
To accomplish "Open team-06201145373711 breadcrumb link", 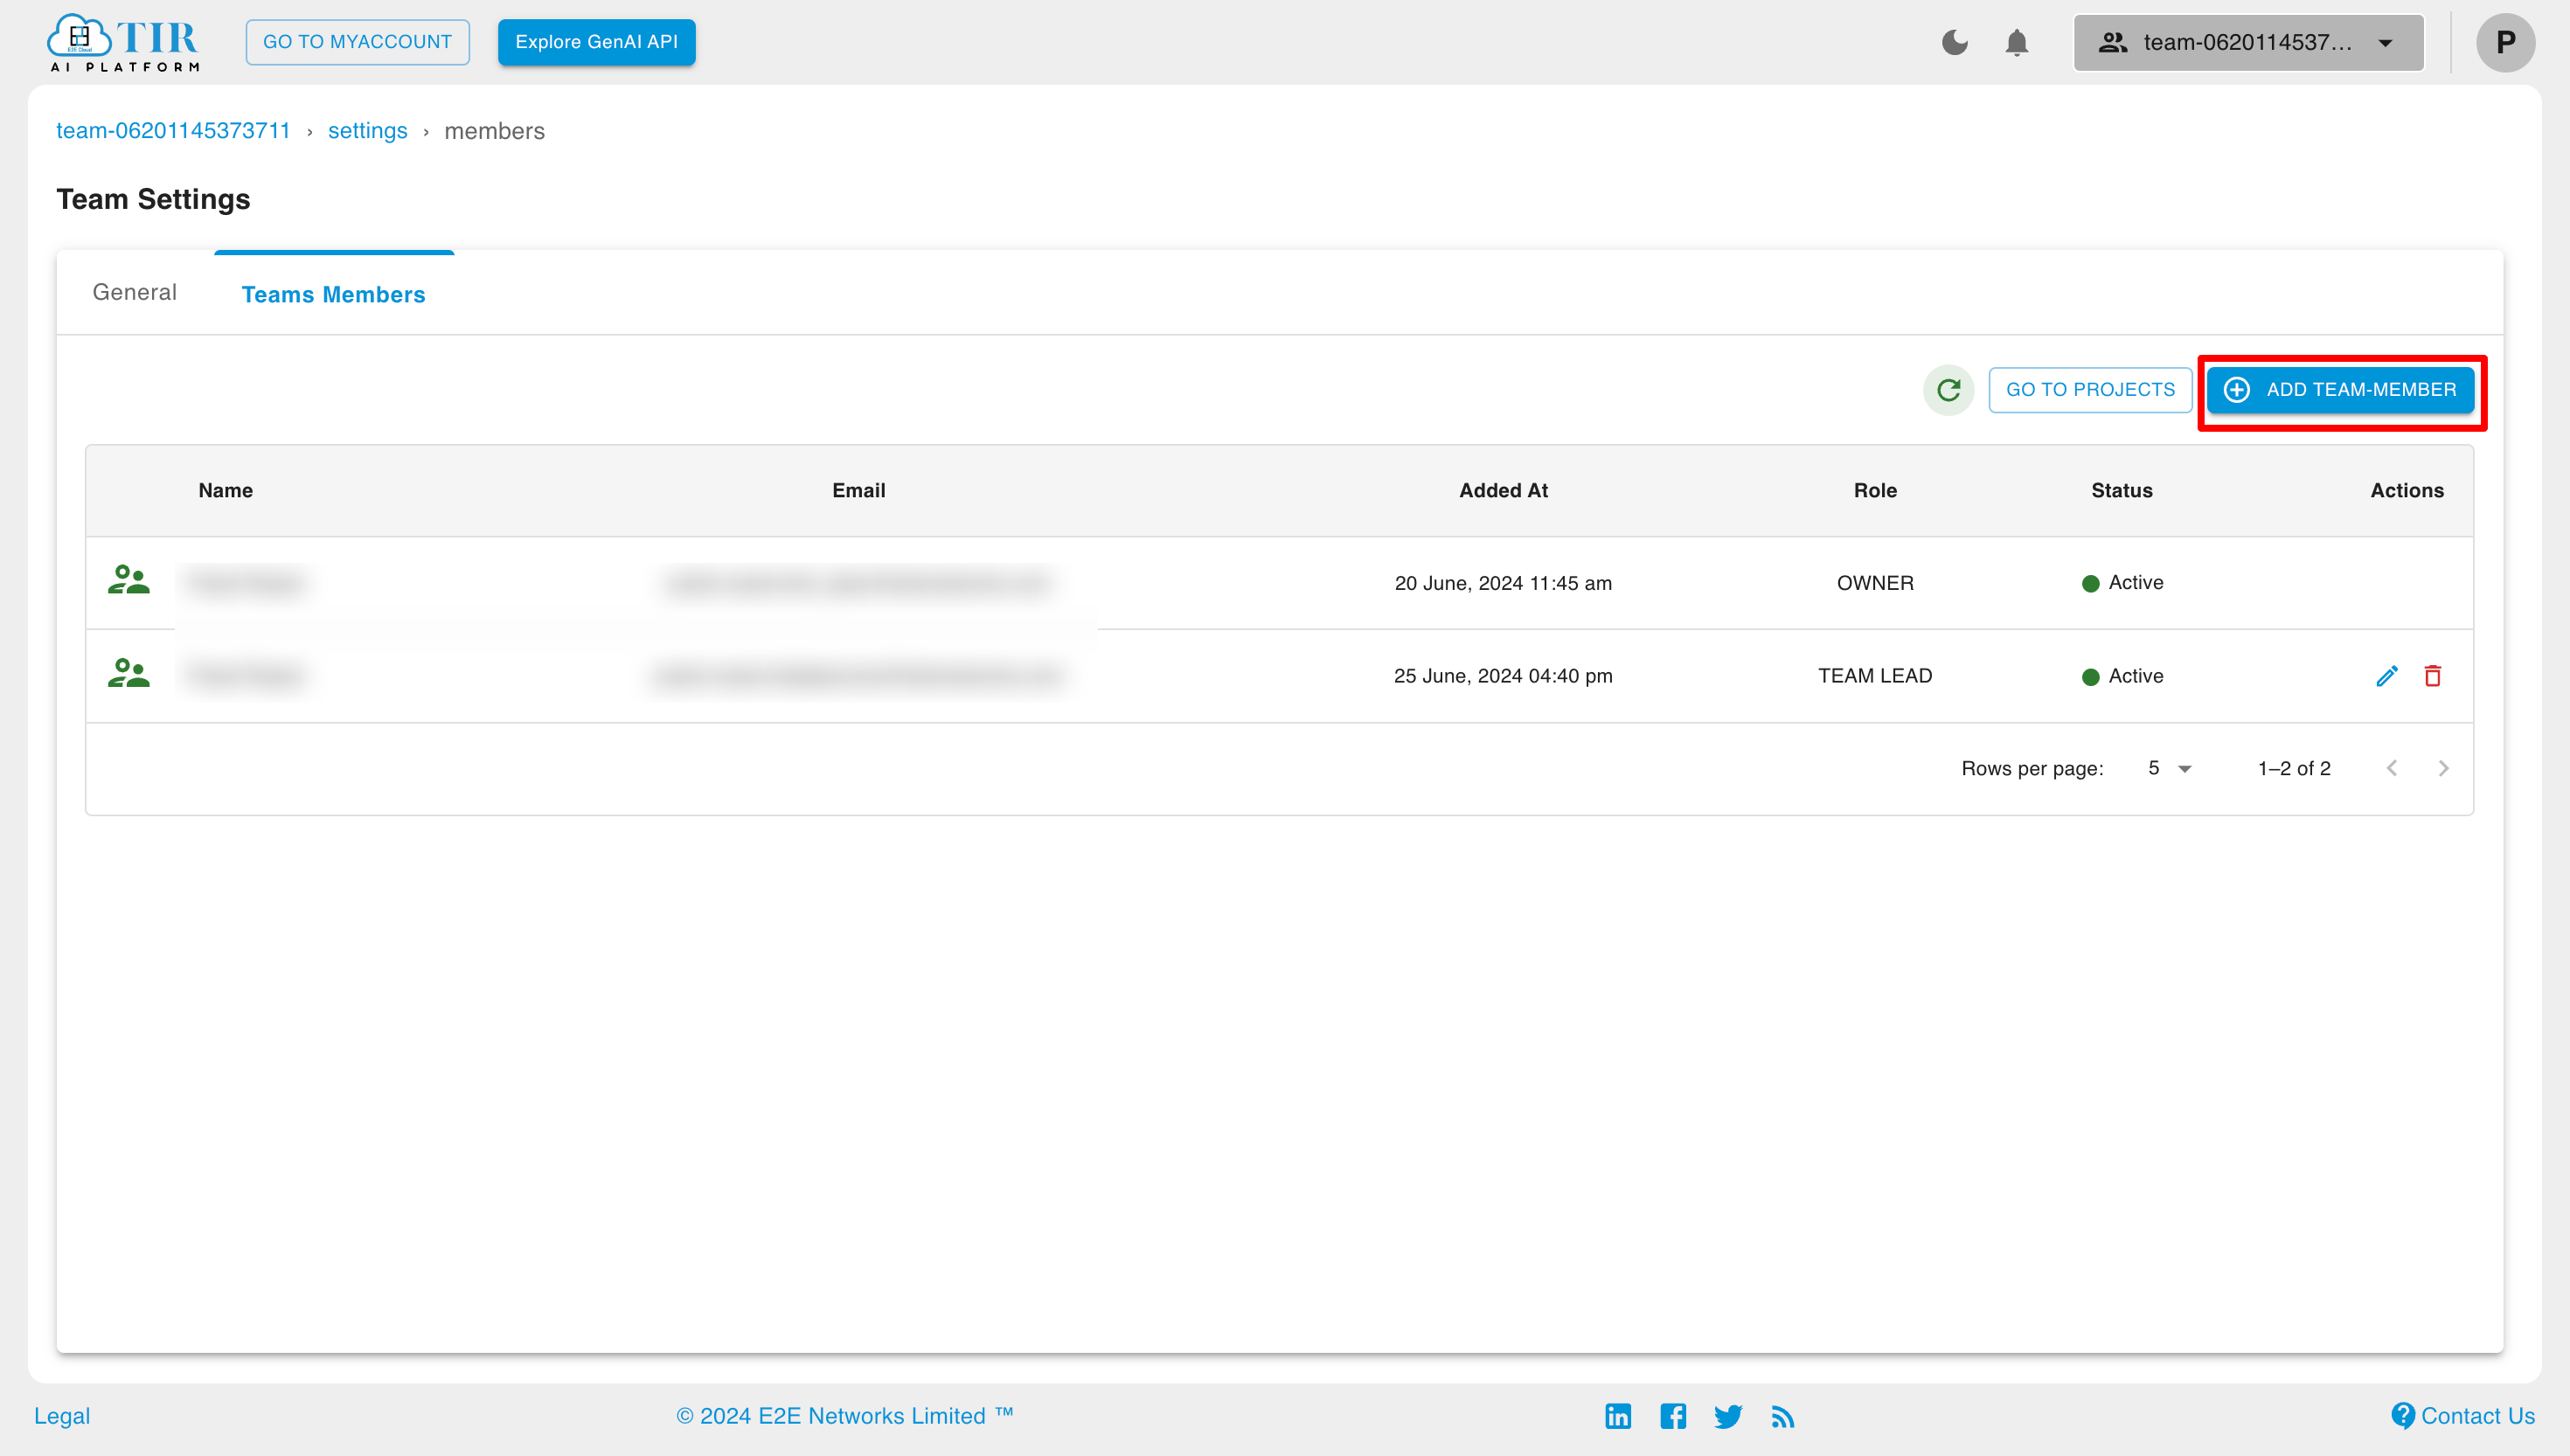I will [173, 131].
